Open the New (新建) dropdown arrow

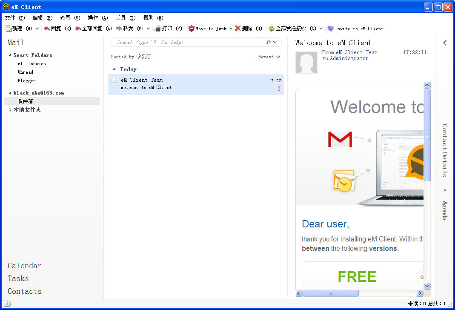[37, 29]
